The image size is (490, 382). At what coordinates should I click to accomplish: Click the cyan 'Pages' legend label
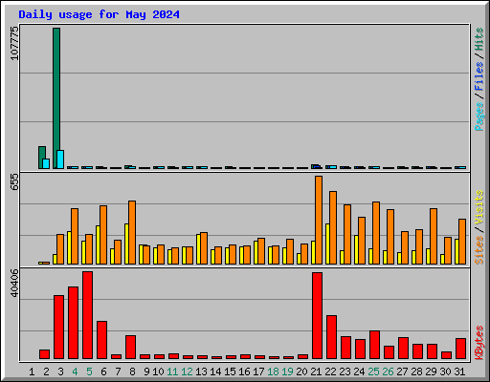(x=479, y=117)
